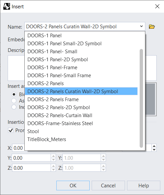Click the OK button
The width and height of the screenshot is (164, 195).
coord(73,186)
